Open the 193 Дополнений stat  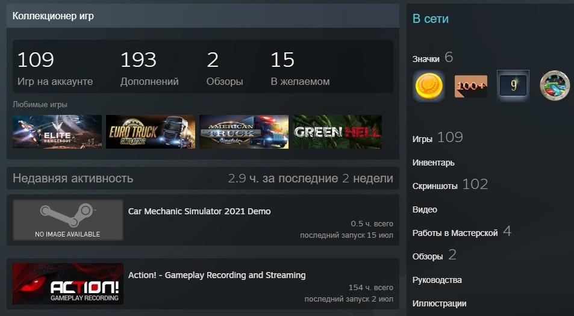[149, 69]
